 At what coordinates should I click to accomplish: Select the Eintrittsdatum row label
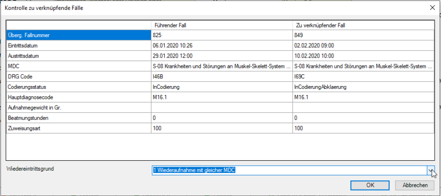(78, 45)
